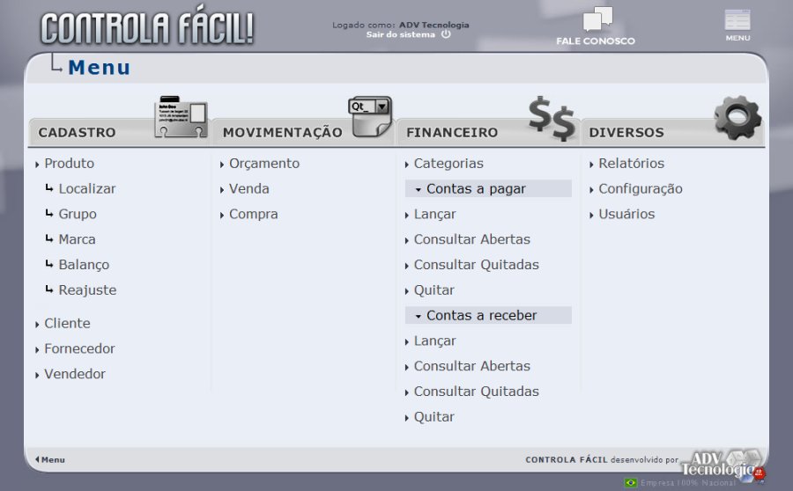
Task: Open the DIVERSOS section header
Action: (626, 132)
